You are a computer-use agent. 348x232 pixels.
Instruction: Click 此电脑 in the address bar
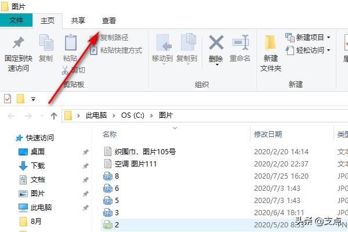click(96, 115)
